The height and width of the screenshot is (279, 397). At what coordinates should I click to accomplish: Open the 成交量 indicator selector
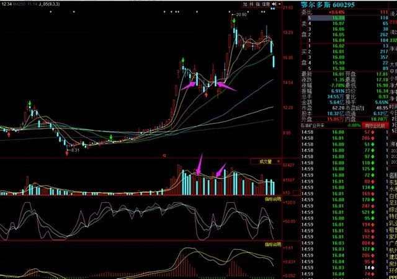(266, 162)
